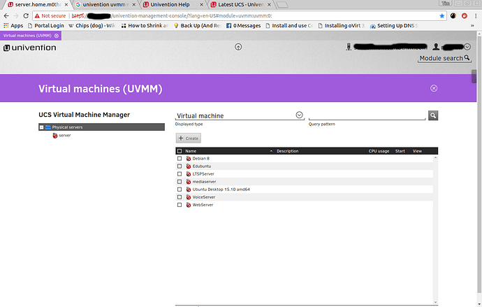Click the Description column header
Viewport: 482px width, 307px height.
pos(287,151)
